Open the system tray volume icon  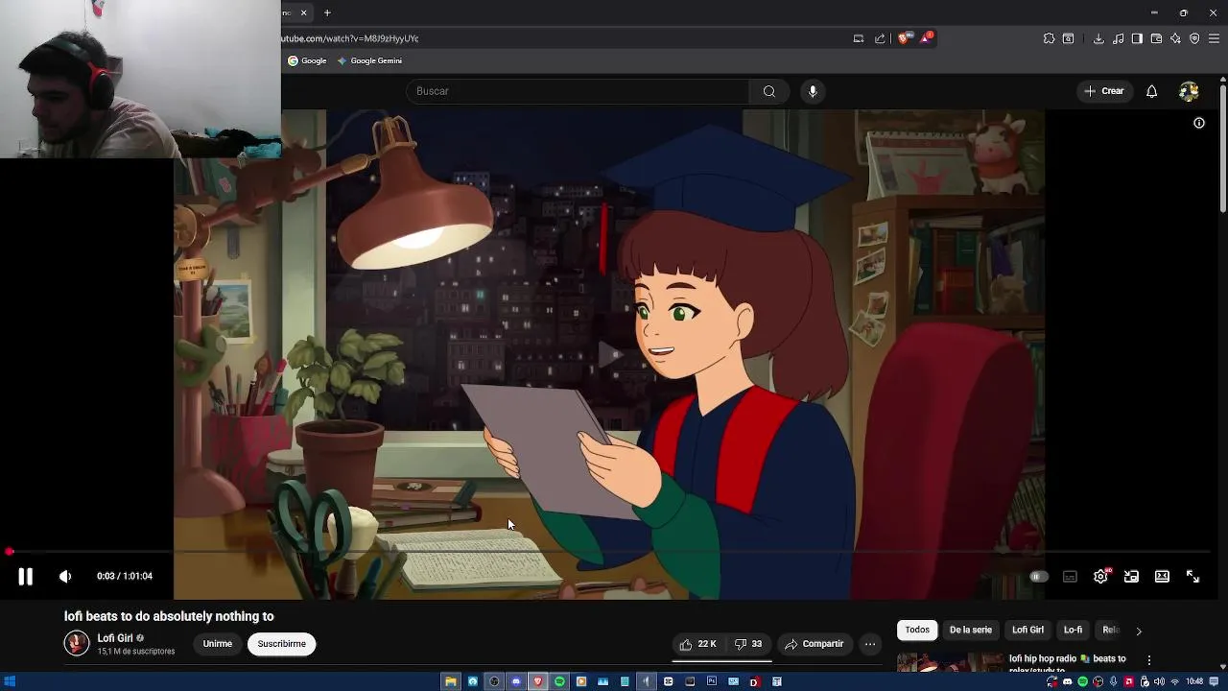(x=1159, y=681)
